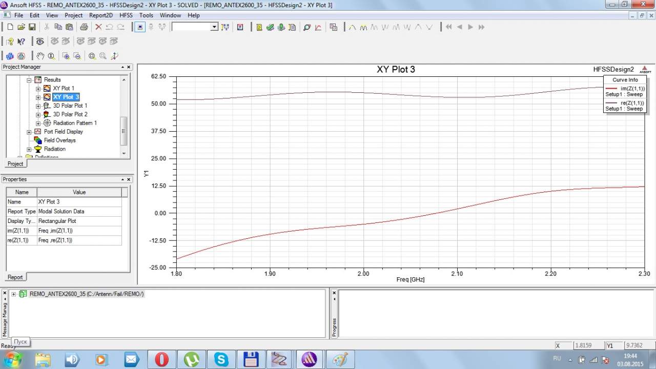Switch to the Report tab in Properties
This screenshot has width=656, height=369.
click(x=15, y=277)
